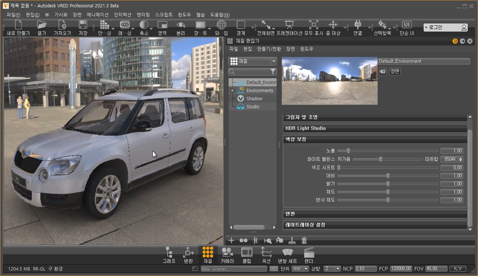Select the Shadow material in the tree
478x276 pixels.
point(254,99)
